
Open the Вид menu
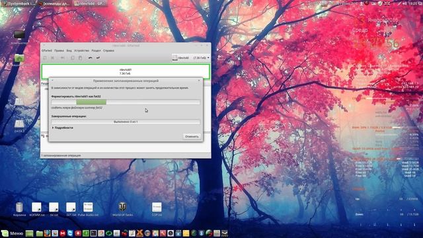tap(69, 50)
